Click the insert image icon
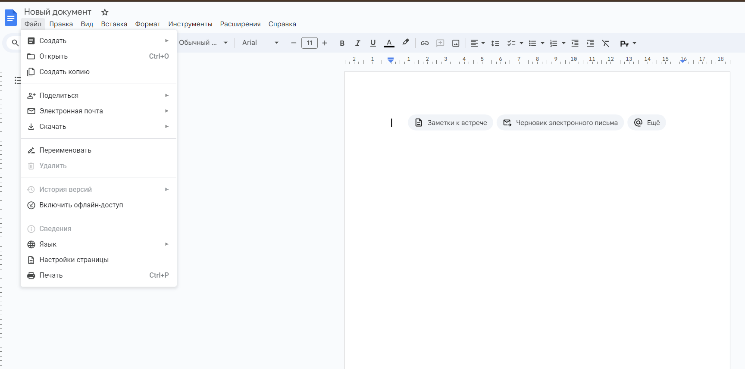This screenshot has height=369, width=745. pyautogui.click(x=456, y=43)
